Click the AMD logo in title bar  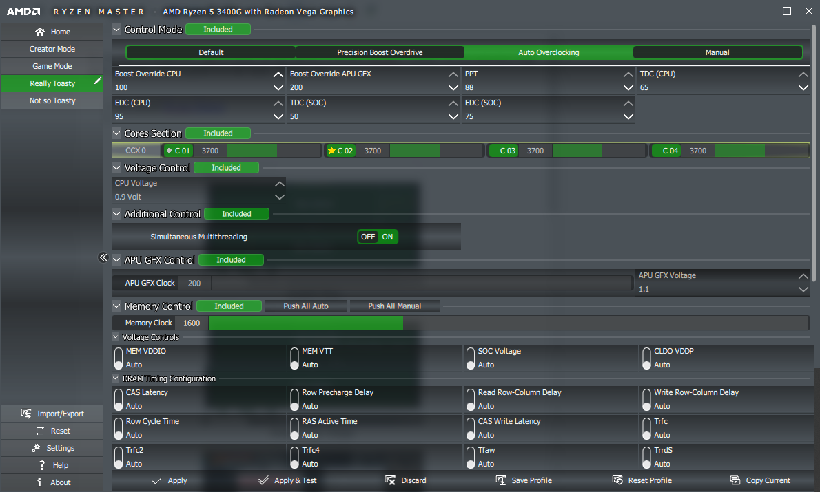(x=23, y=12)
